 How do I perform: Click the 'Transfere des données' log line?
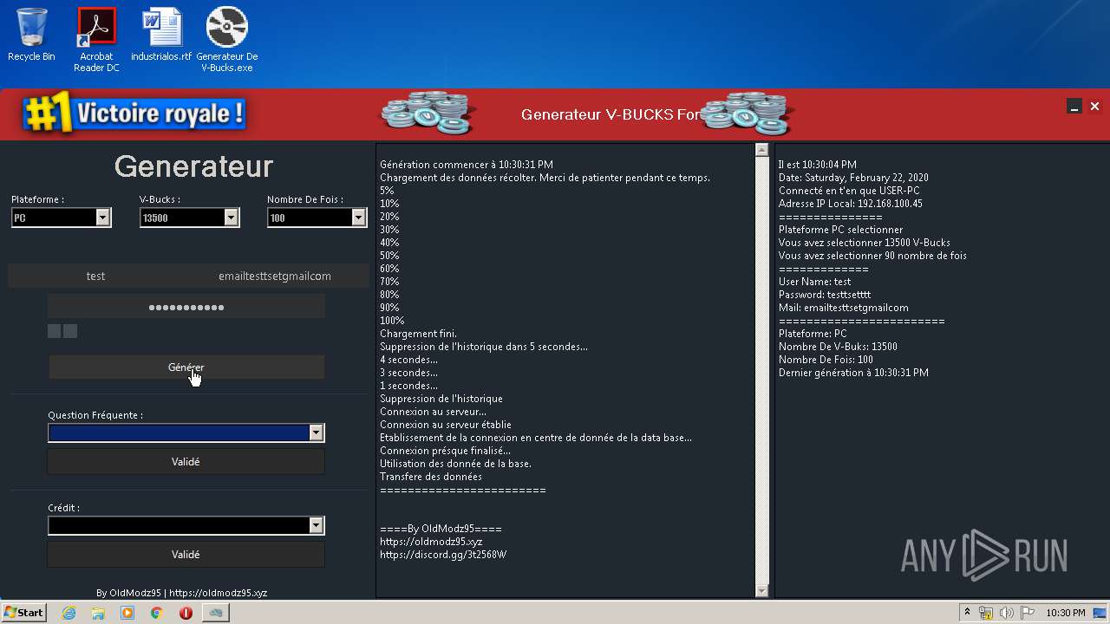[431, 477]
